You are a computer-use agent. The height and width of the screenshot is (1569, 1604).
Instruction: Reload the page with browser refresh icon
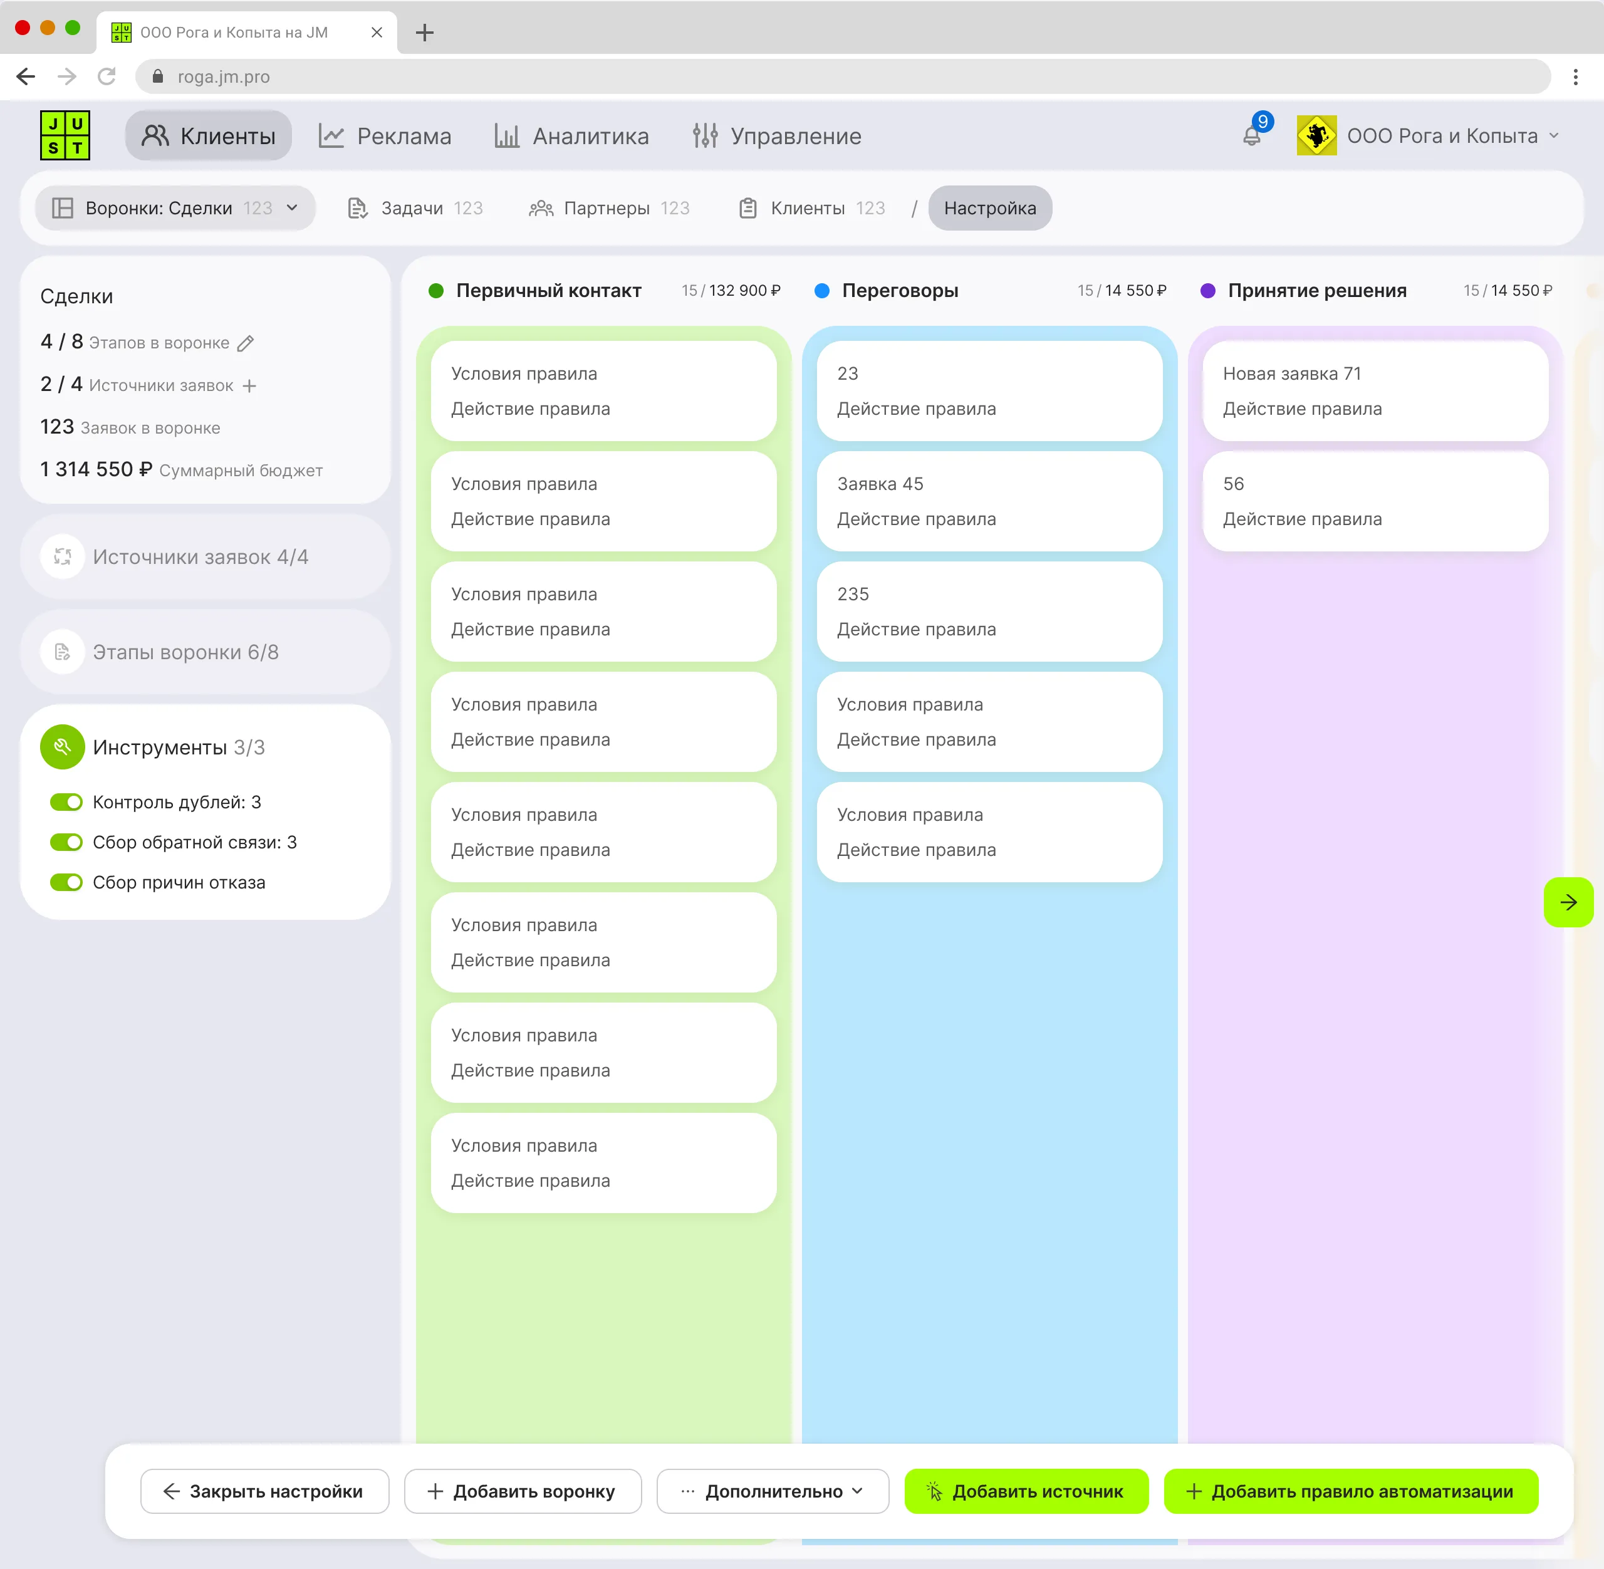coord(107,76)
